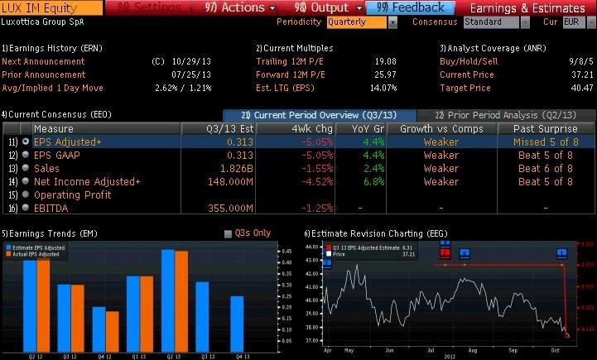Open 2) Current Multiples section
This screenshot has height=360, width=597.
pos(295,48)
